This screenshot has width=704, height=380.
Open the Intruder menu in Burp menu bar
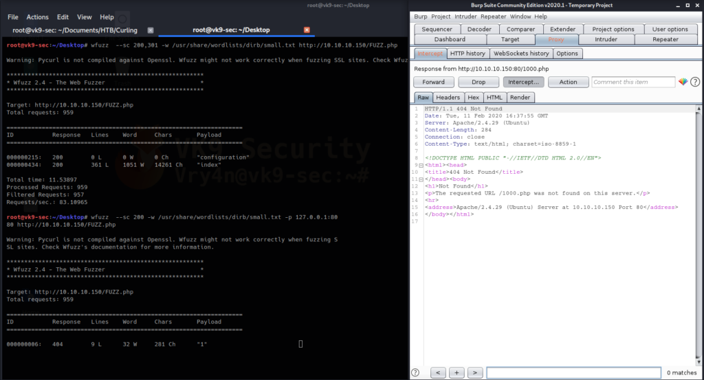pos(465,16)
